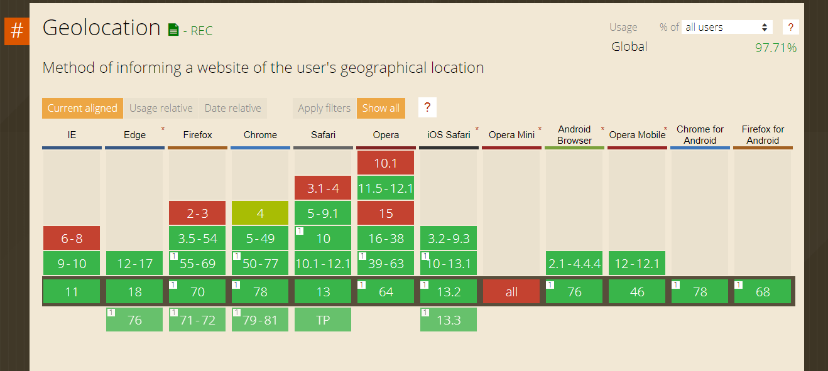Toggle the Show all versions option
828x371 pixels.
point(381,107)
